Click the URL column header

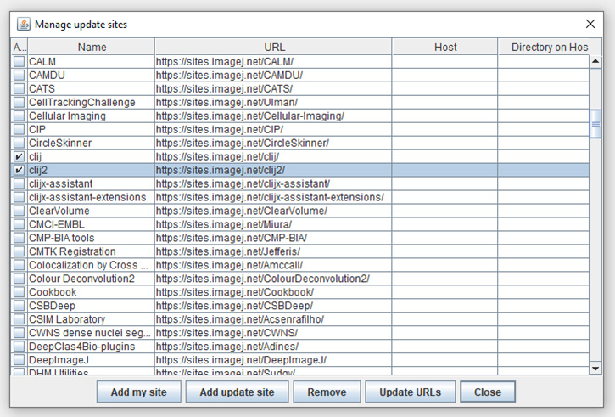pos(274,47)
